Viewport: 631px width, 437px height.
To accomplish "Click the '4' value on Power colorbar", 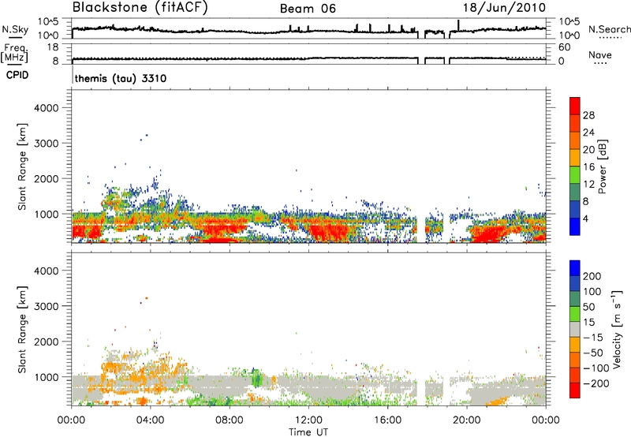I will (x=586, y=218).
